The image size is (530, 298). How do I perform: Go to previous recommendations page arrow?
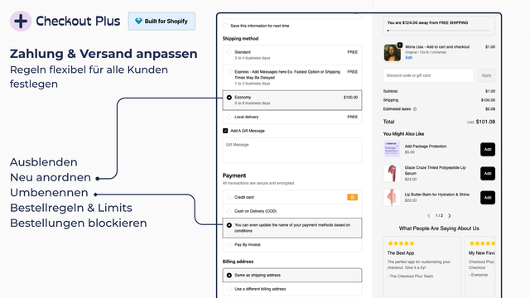pyautogui.click(x=429, y=215)
